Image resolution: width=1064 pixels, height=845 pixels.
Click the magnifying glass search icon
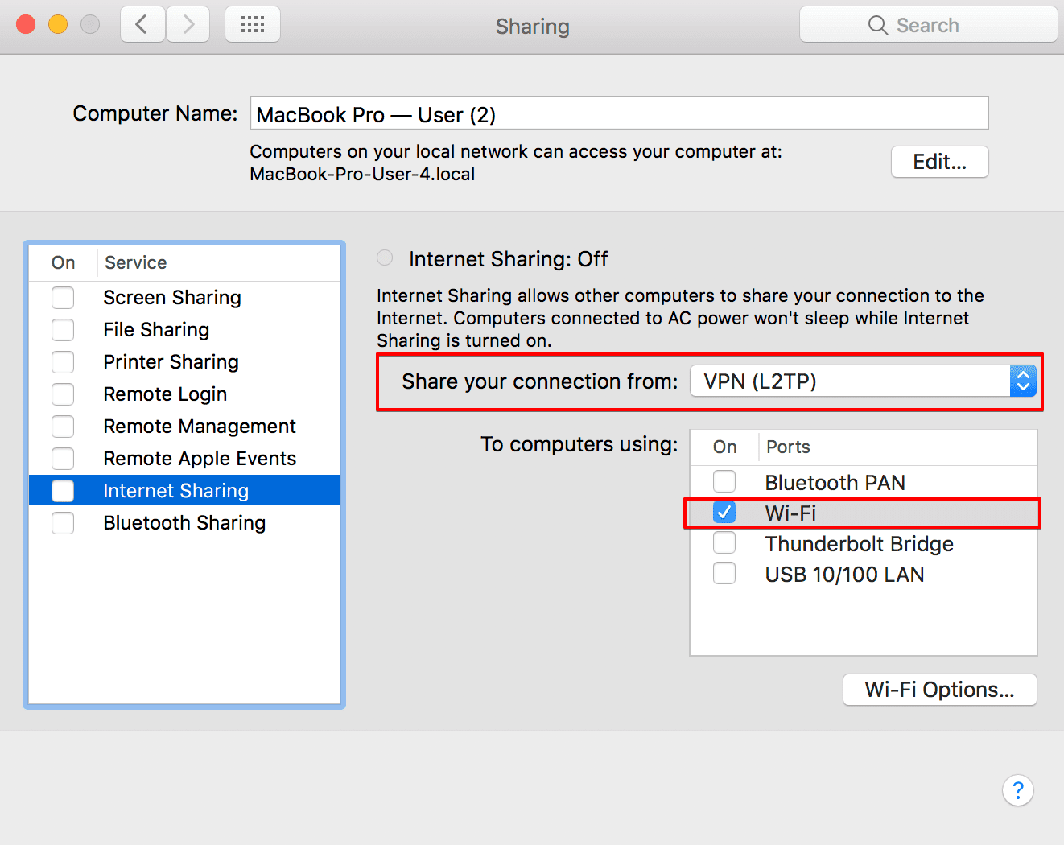pos(877,26)
